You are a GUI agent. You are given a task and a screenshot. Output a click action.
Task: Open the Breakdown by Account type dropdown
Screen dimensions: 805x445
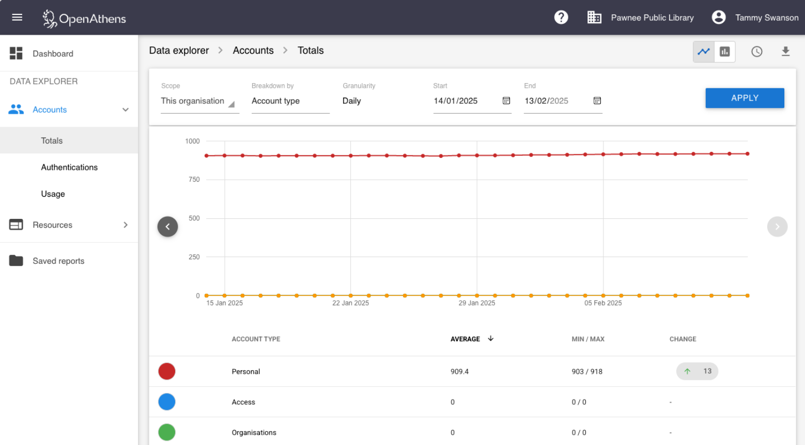[x=290, y=101]
